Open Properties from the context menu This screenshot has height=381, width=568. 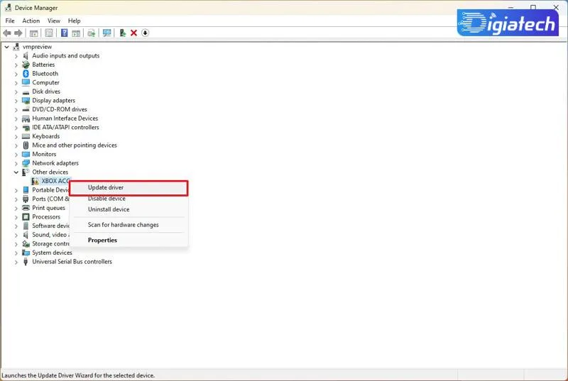(102, 241)
